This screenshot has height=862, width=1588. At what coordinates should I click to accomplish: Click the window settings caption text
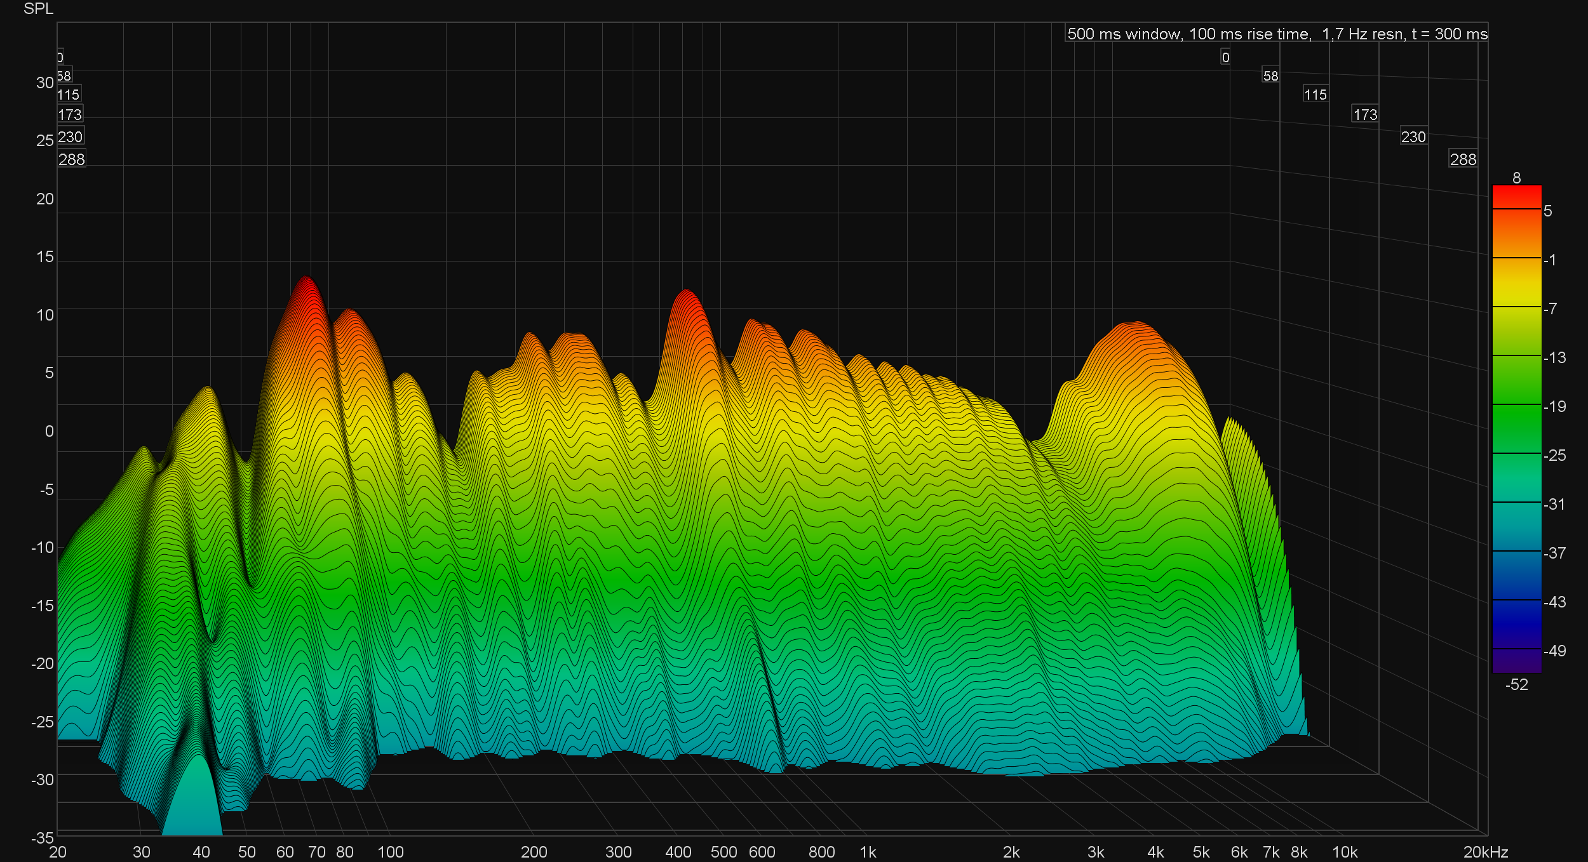tap(1277, 34)
